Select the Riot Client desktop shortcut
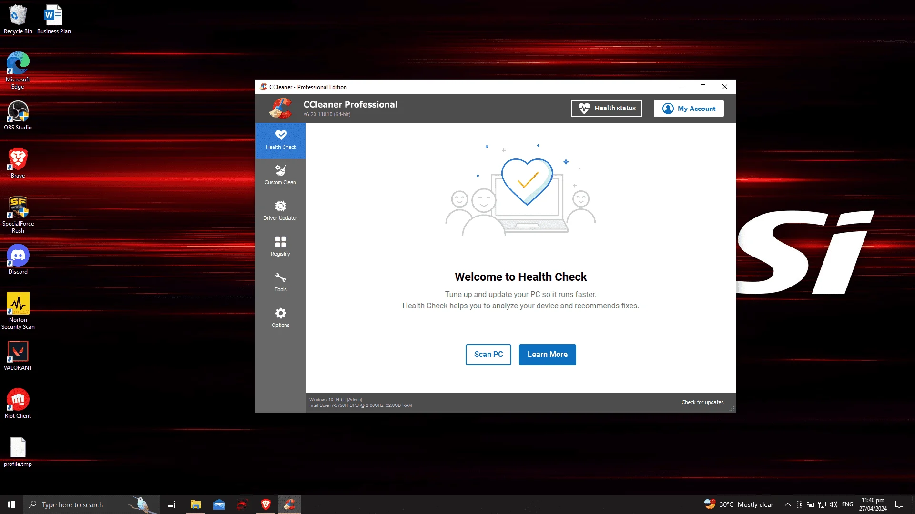 click(x=18, y=404)
